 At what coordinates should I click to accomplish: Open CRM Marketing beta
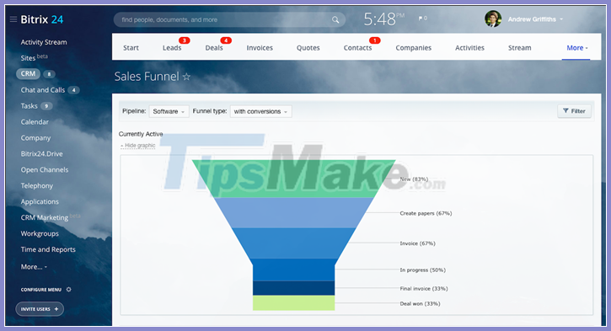[x=51, y=217]
